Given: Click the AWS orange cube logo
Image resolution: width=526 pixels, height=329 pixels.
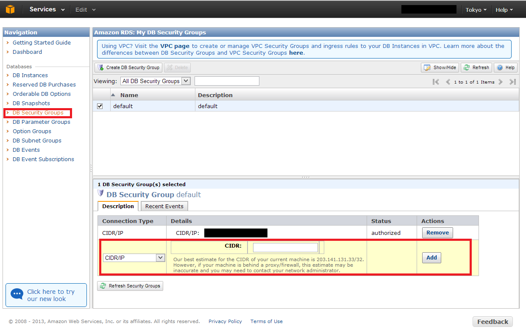Looking at the screenshot, I should click(10, 9).
